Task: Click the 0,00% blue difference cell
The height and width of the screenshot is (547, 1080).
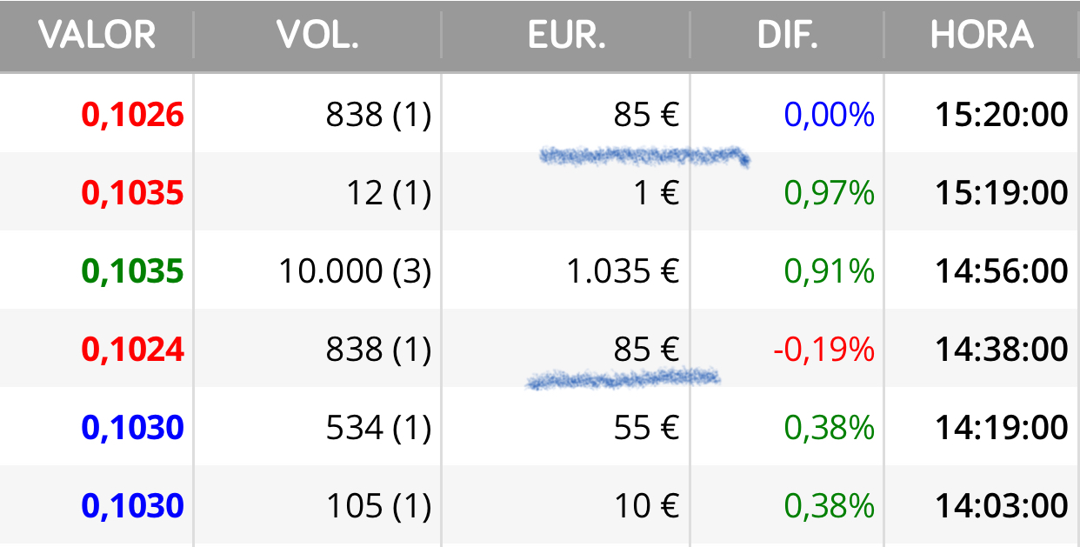Action: click(x=830, y=115)
